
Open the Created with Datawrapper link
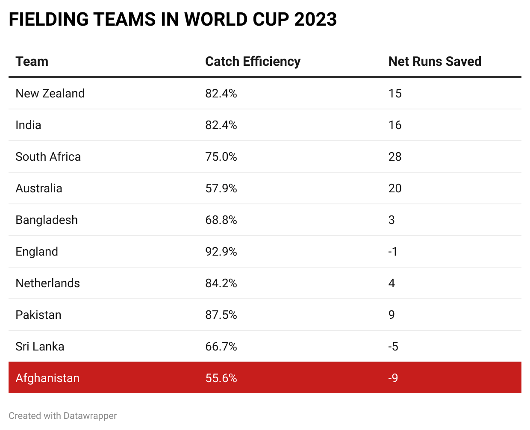63,416
